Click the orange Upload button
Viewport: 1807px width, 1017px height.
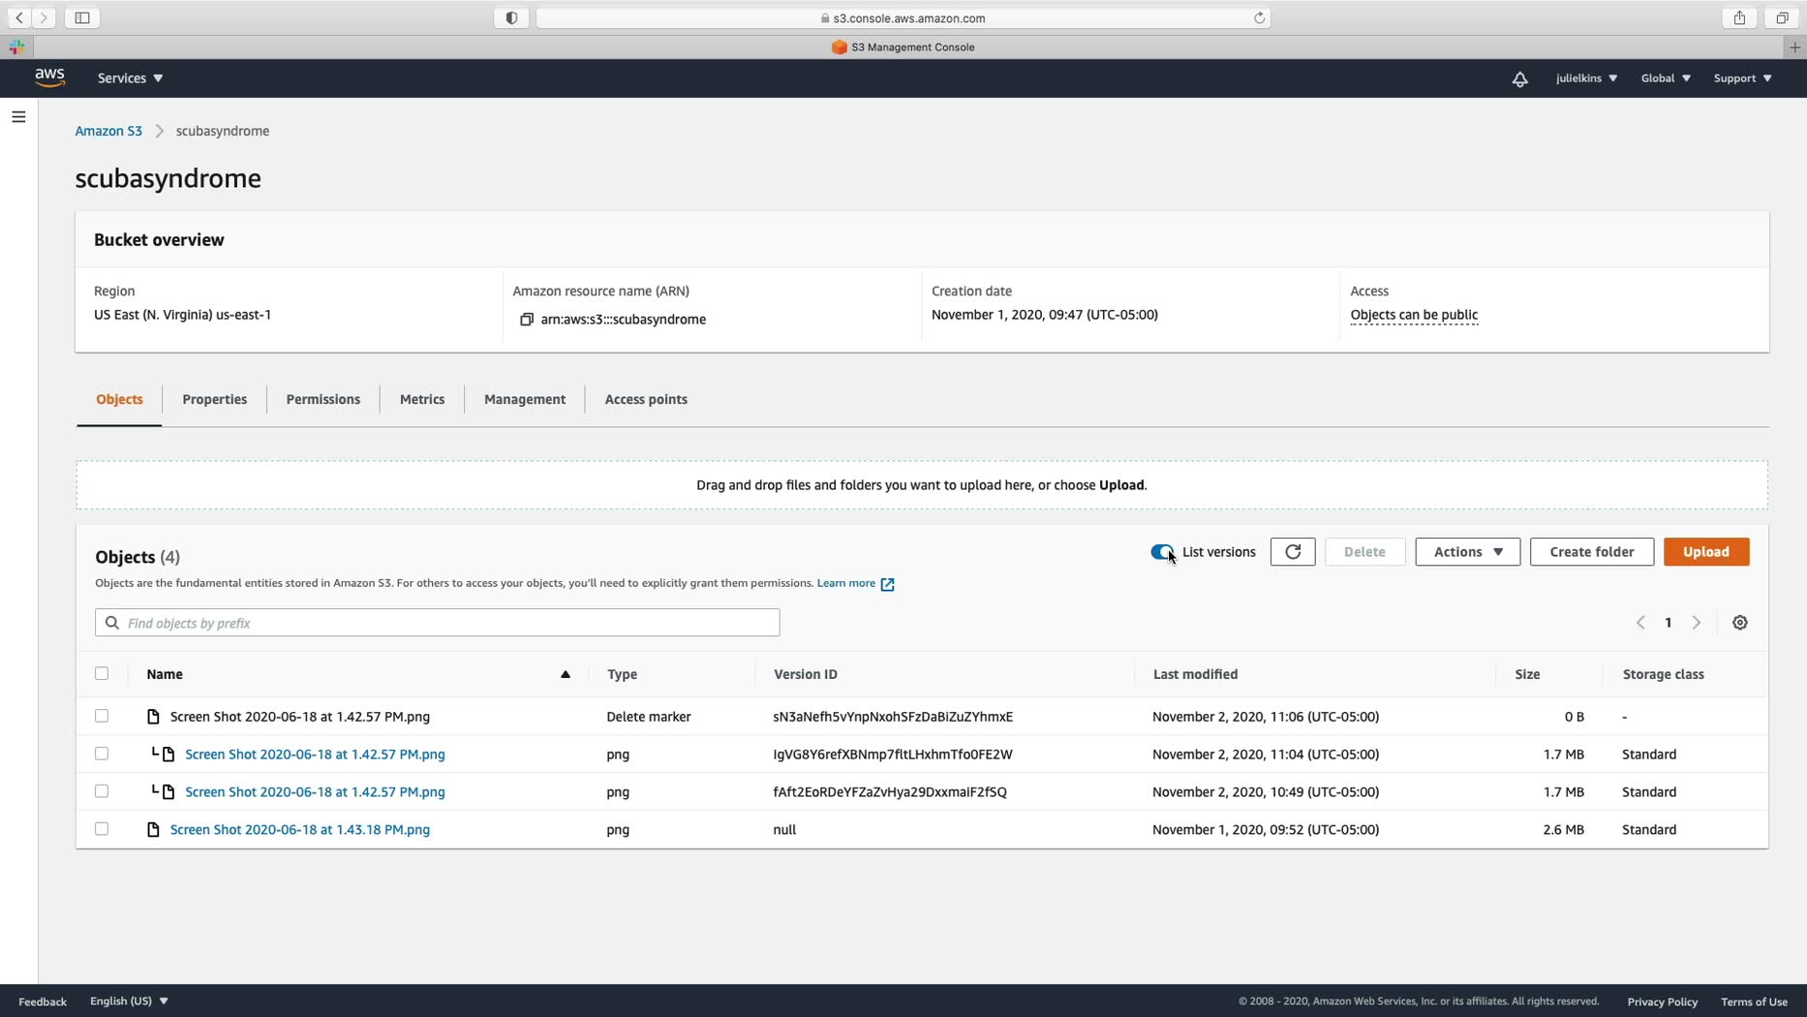[1706, 552]
